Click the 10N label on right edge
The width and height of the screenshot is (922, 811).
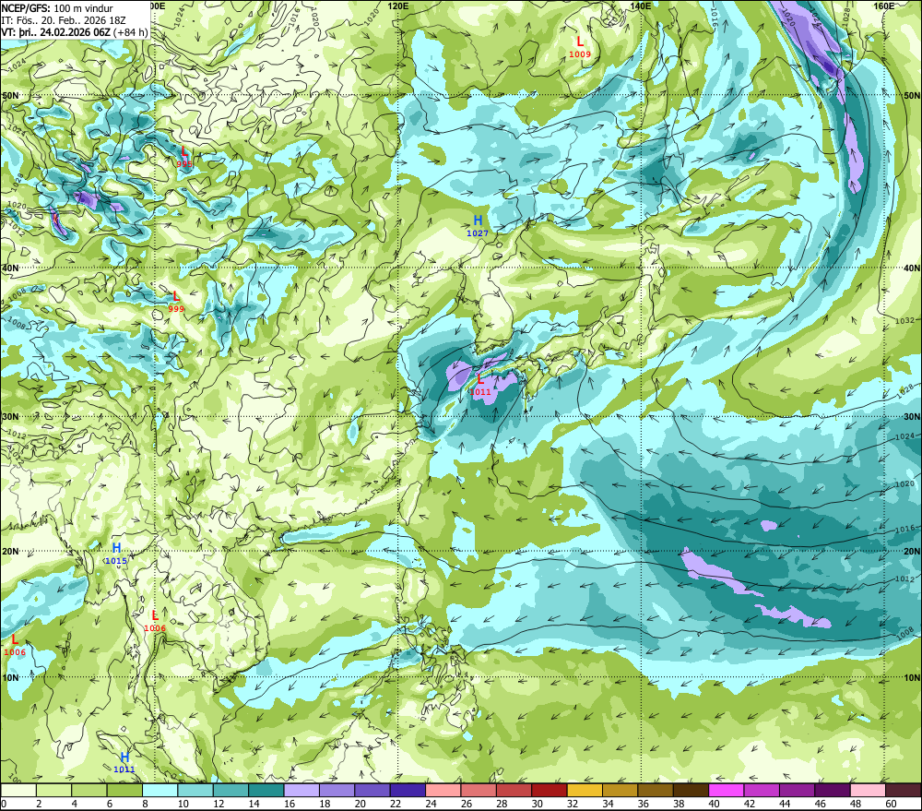tap(912, 677)
